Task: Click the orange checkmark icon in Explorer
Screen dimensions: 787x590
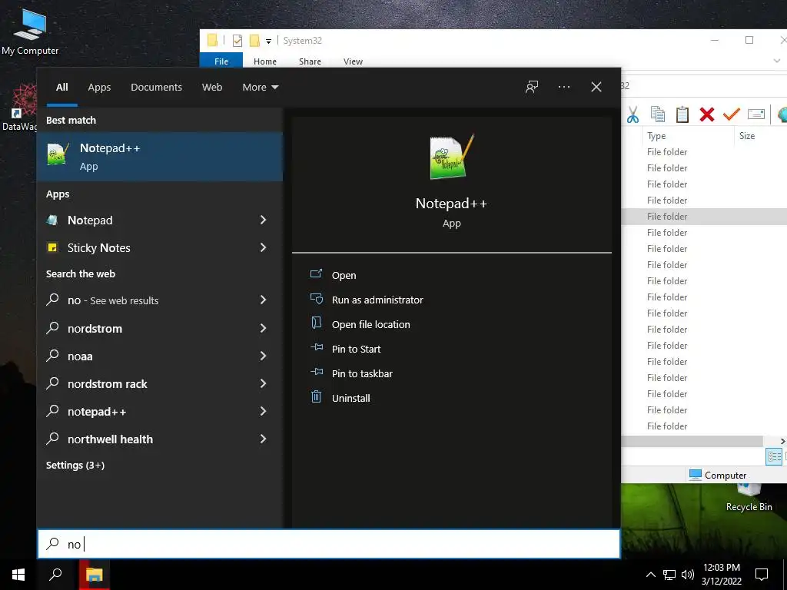Action: pos(732,114)
